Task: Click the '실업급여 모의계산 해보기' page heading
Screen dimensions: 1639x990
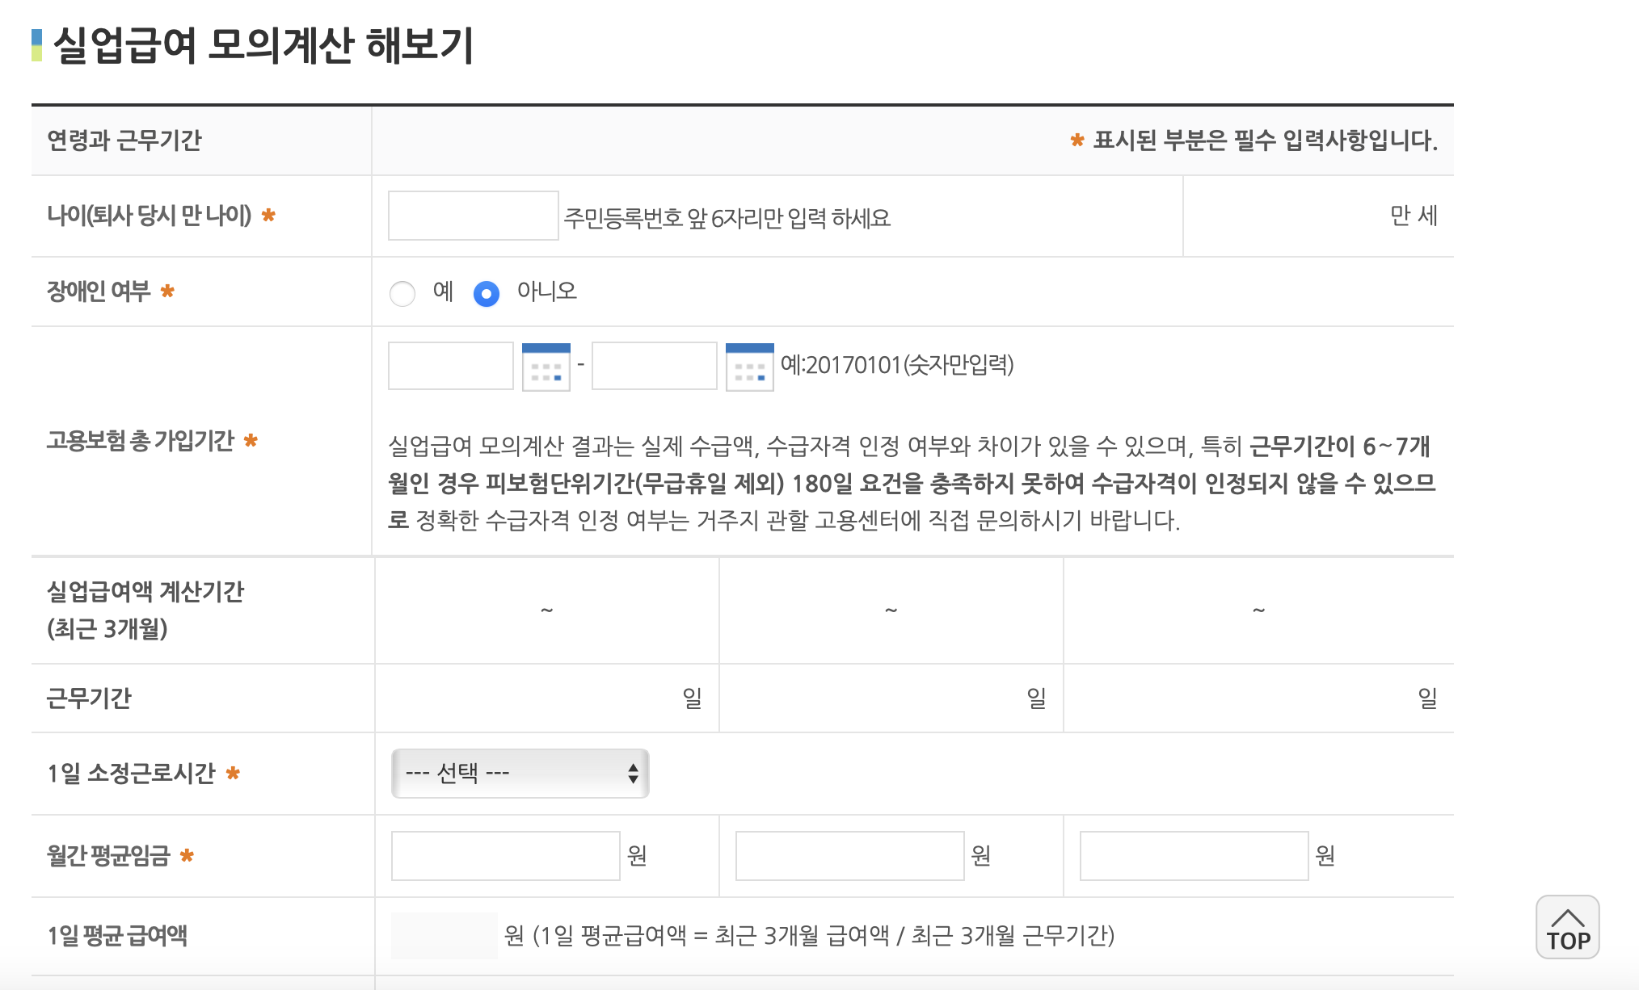Action: pos(263,45)
